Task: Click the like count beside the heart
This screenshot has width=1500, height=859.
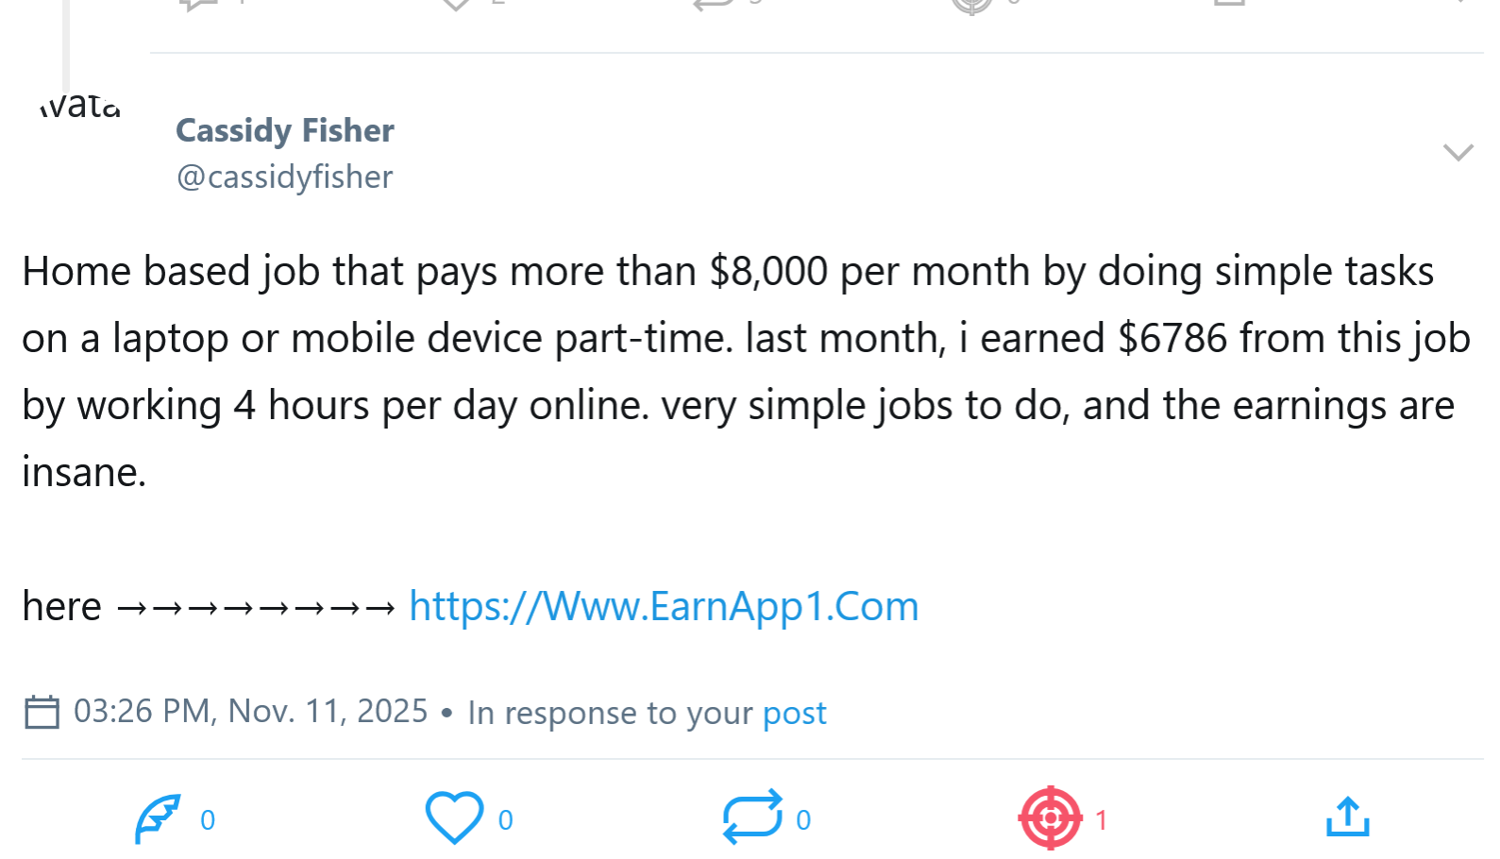Action: tap(506, 820)
